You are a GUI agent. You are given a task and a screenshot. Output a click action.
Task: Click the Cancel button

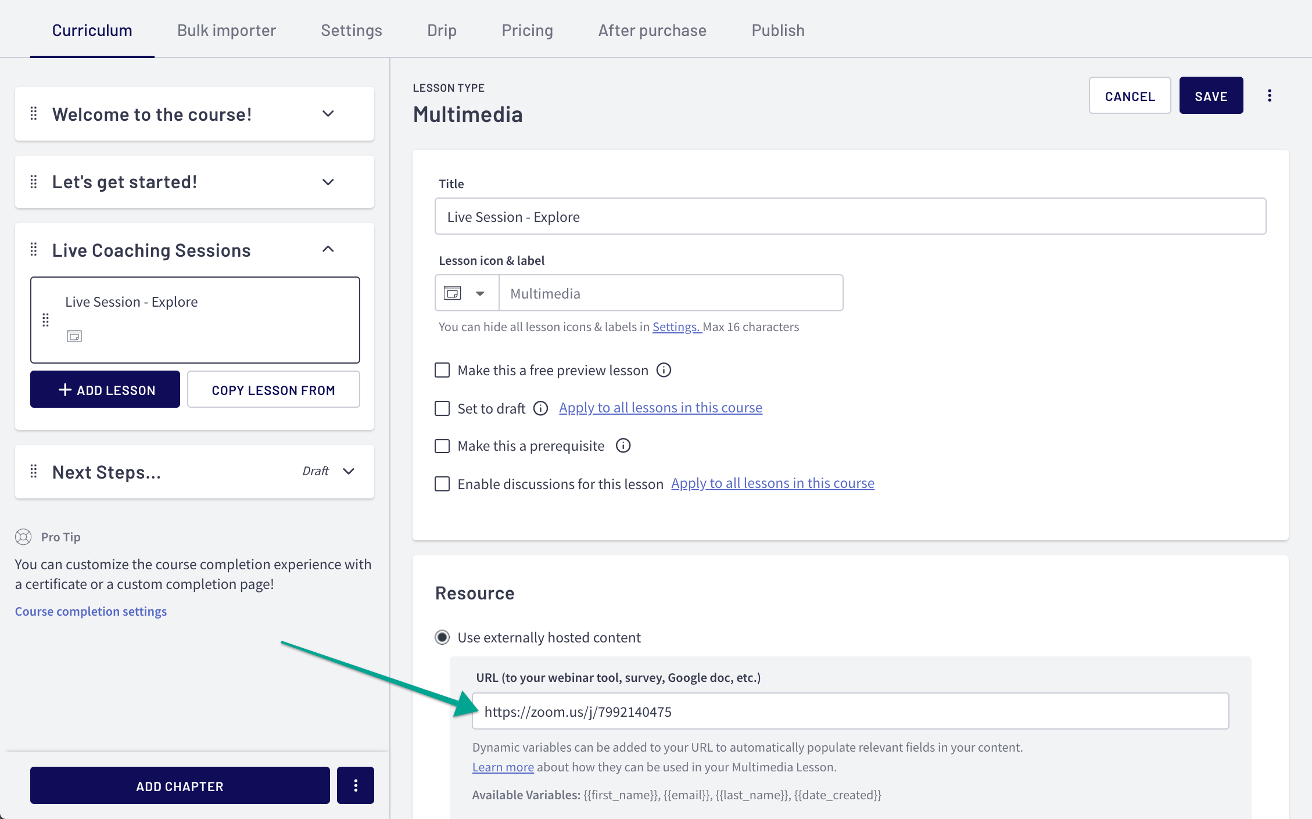point(1130,95)
